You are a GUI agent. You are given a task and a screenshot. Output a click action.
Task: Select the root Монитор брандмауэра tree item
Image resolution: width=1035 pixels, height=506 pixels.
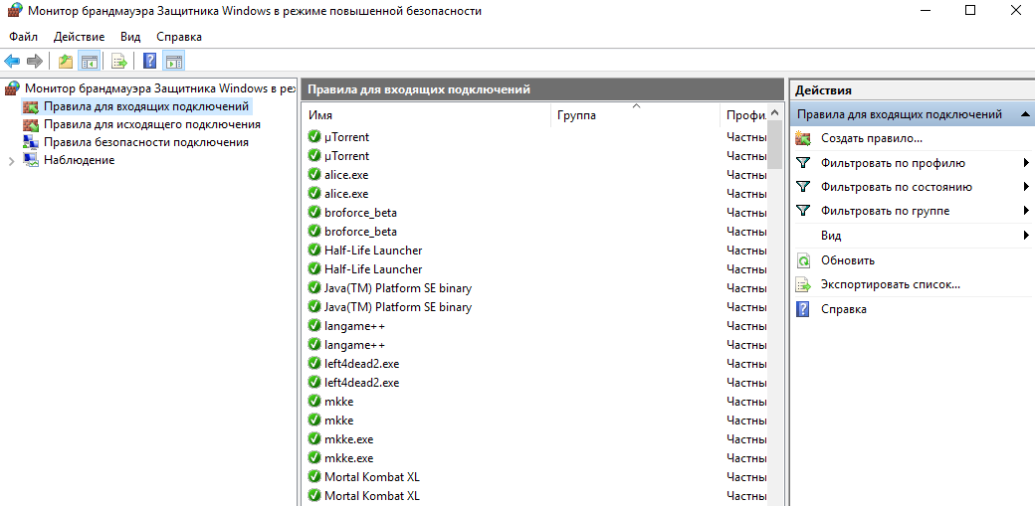[x=159, y=87]
